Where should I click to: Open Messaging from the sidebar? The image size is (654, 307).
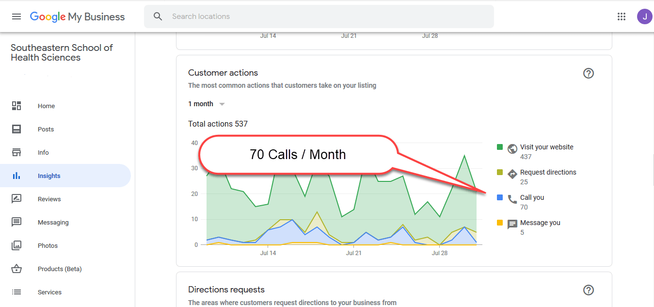[53, 222]
